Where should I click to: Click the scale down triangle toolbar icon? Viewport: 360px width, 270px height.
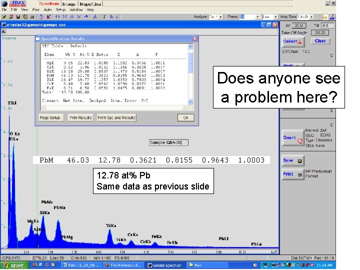pos(79,17)
